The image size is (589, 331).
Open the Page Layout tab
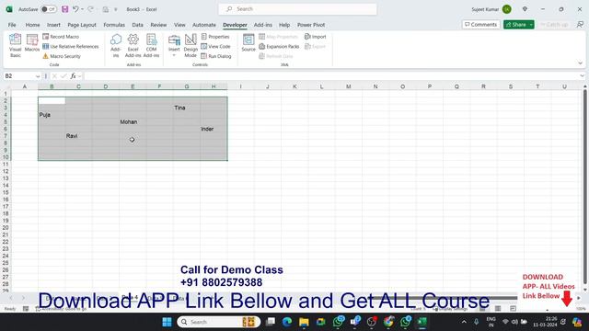click(82, 25)
